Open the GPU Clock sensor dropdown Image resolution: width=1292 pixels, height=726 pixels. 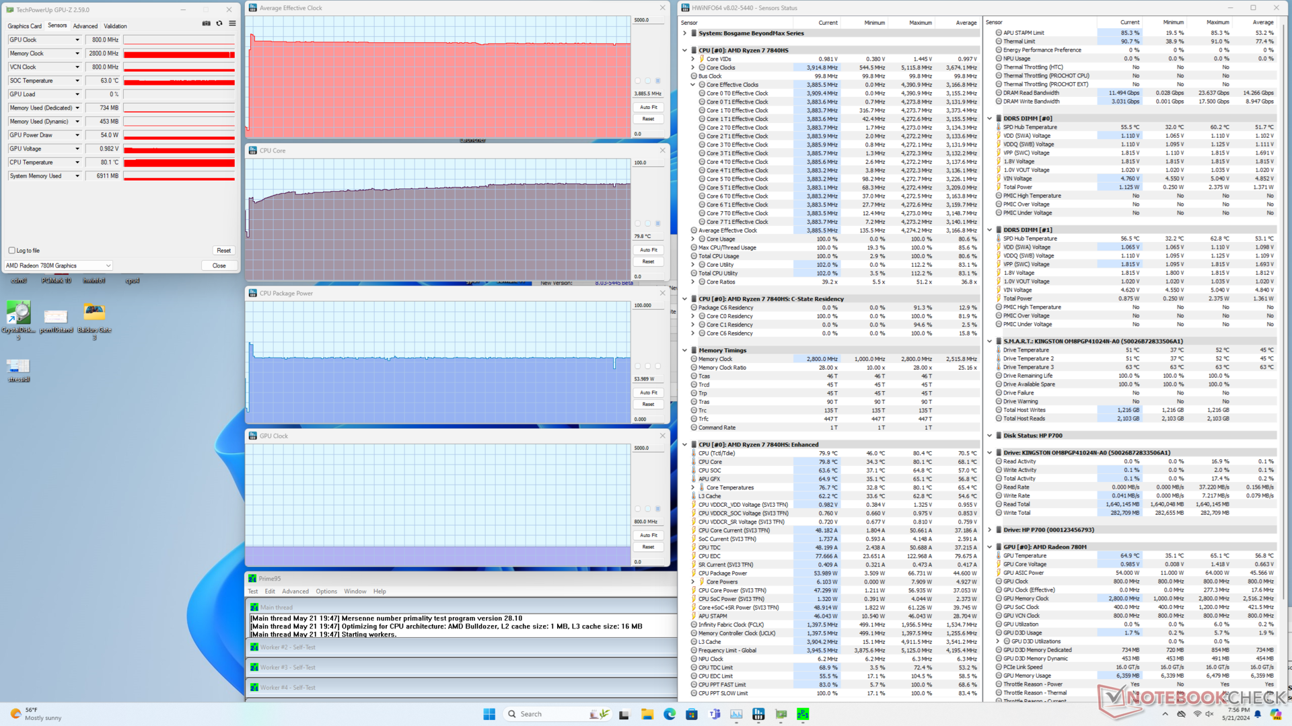coord(77,40)
